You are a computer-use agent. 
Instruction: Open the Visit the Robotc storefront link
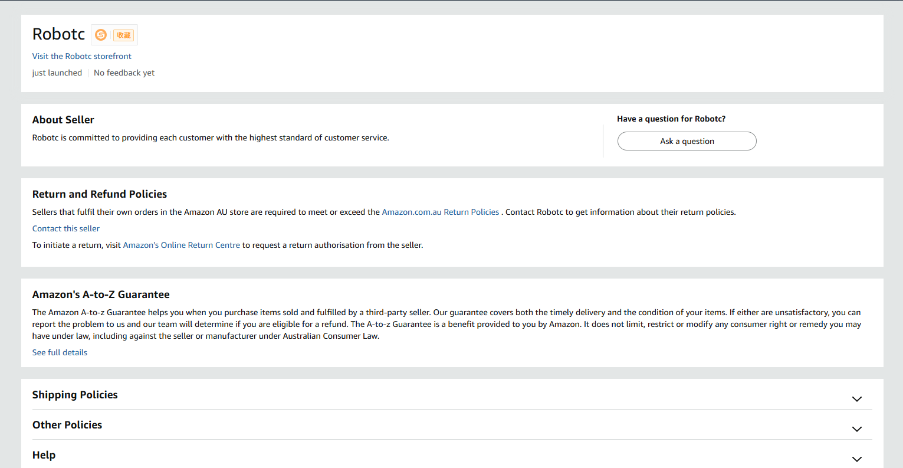pyautogui.click(x=82, y=56)
